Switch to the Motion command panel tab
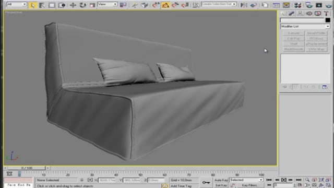334x188 pixels. pyautogui.click(x=309, y=14)
